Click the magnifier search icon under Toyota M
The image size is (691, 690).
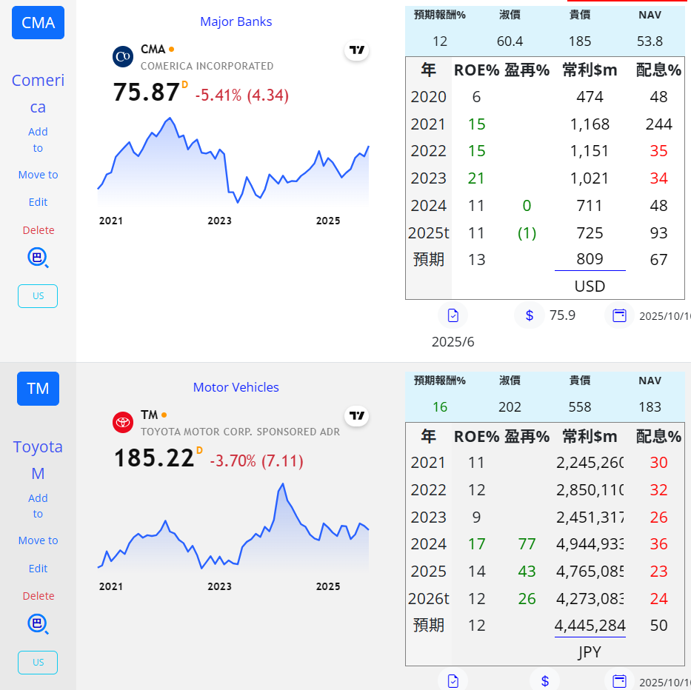pyautogui.click(x=38, y=624)
